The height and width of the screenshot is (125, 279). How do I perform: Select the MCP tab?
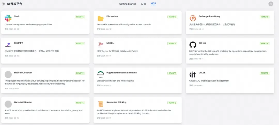click(x=153, y=4)
